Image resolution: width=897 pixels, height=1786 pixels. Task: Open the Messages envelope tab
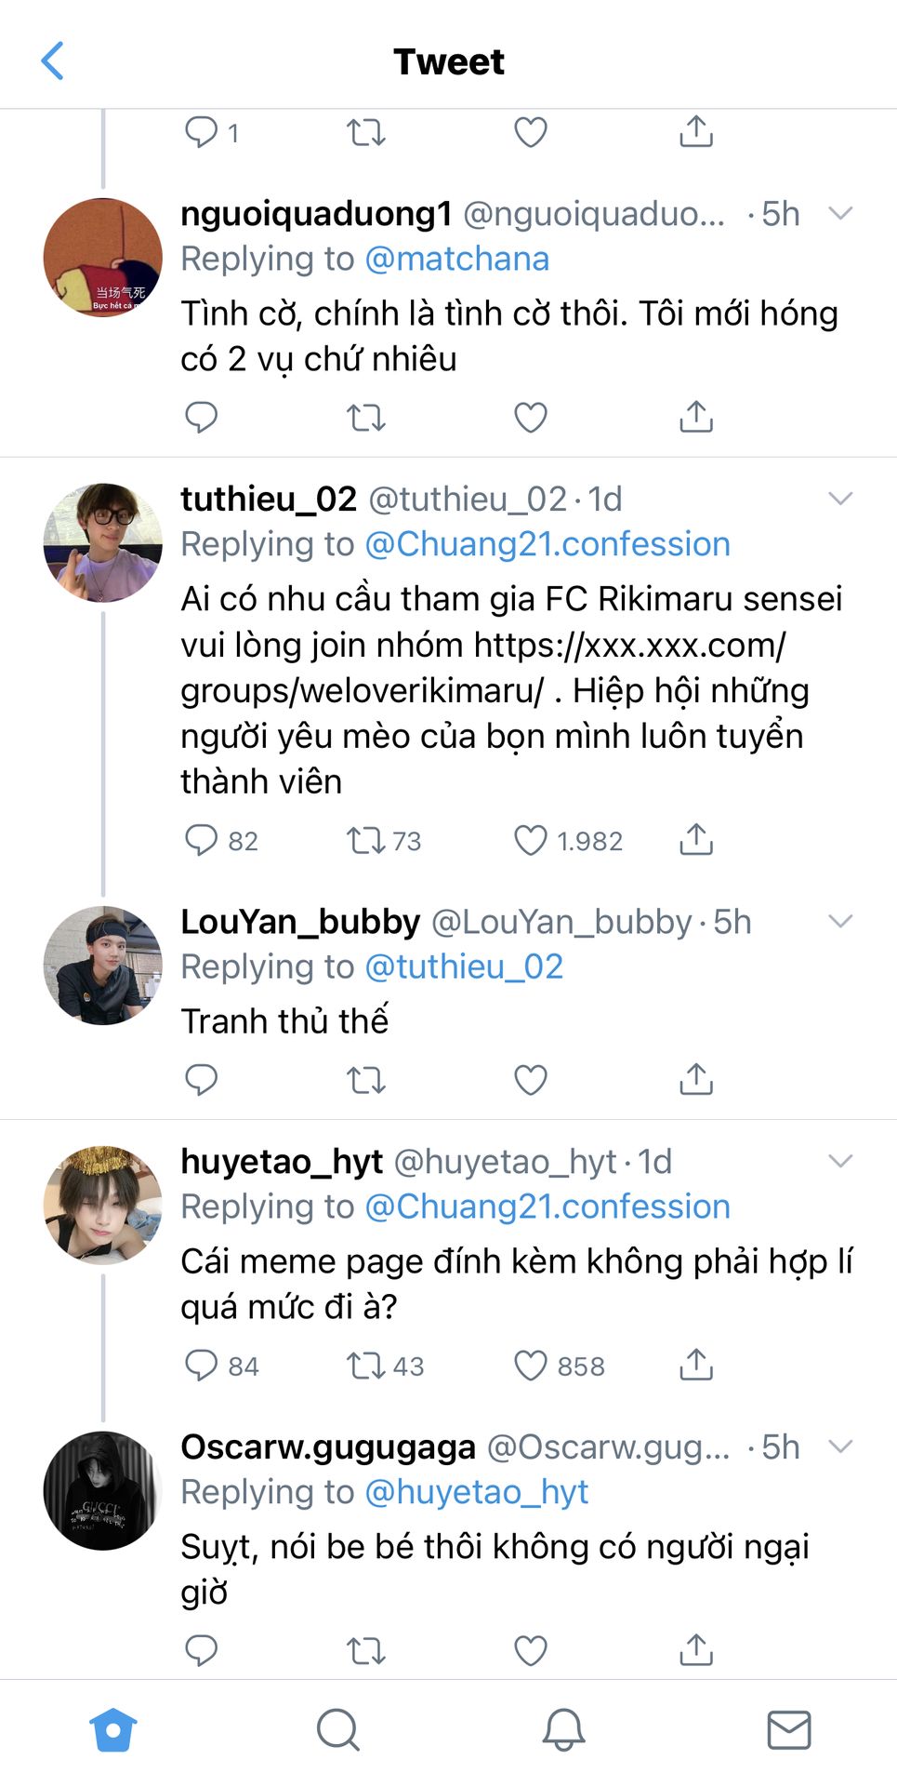click(789, 1730)
